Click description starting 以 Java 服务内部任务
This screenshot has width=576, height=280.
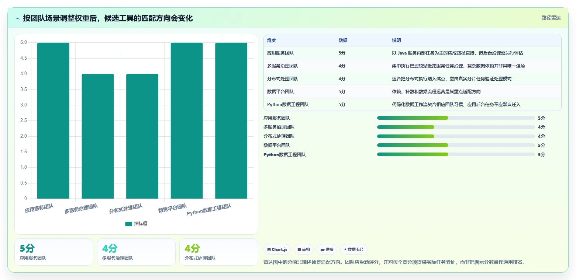coord(458,53)
